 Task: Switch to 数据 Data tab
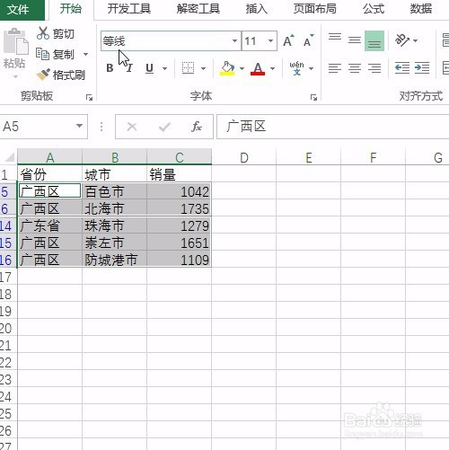[x=420, y=9]
